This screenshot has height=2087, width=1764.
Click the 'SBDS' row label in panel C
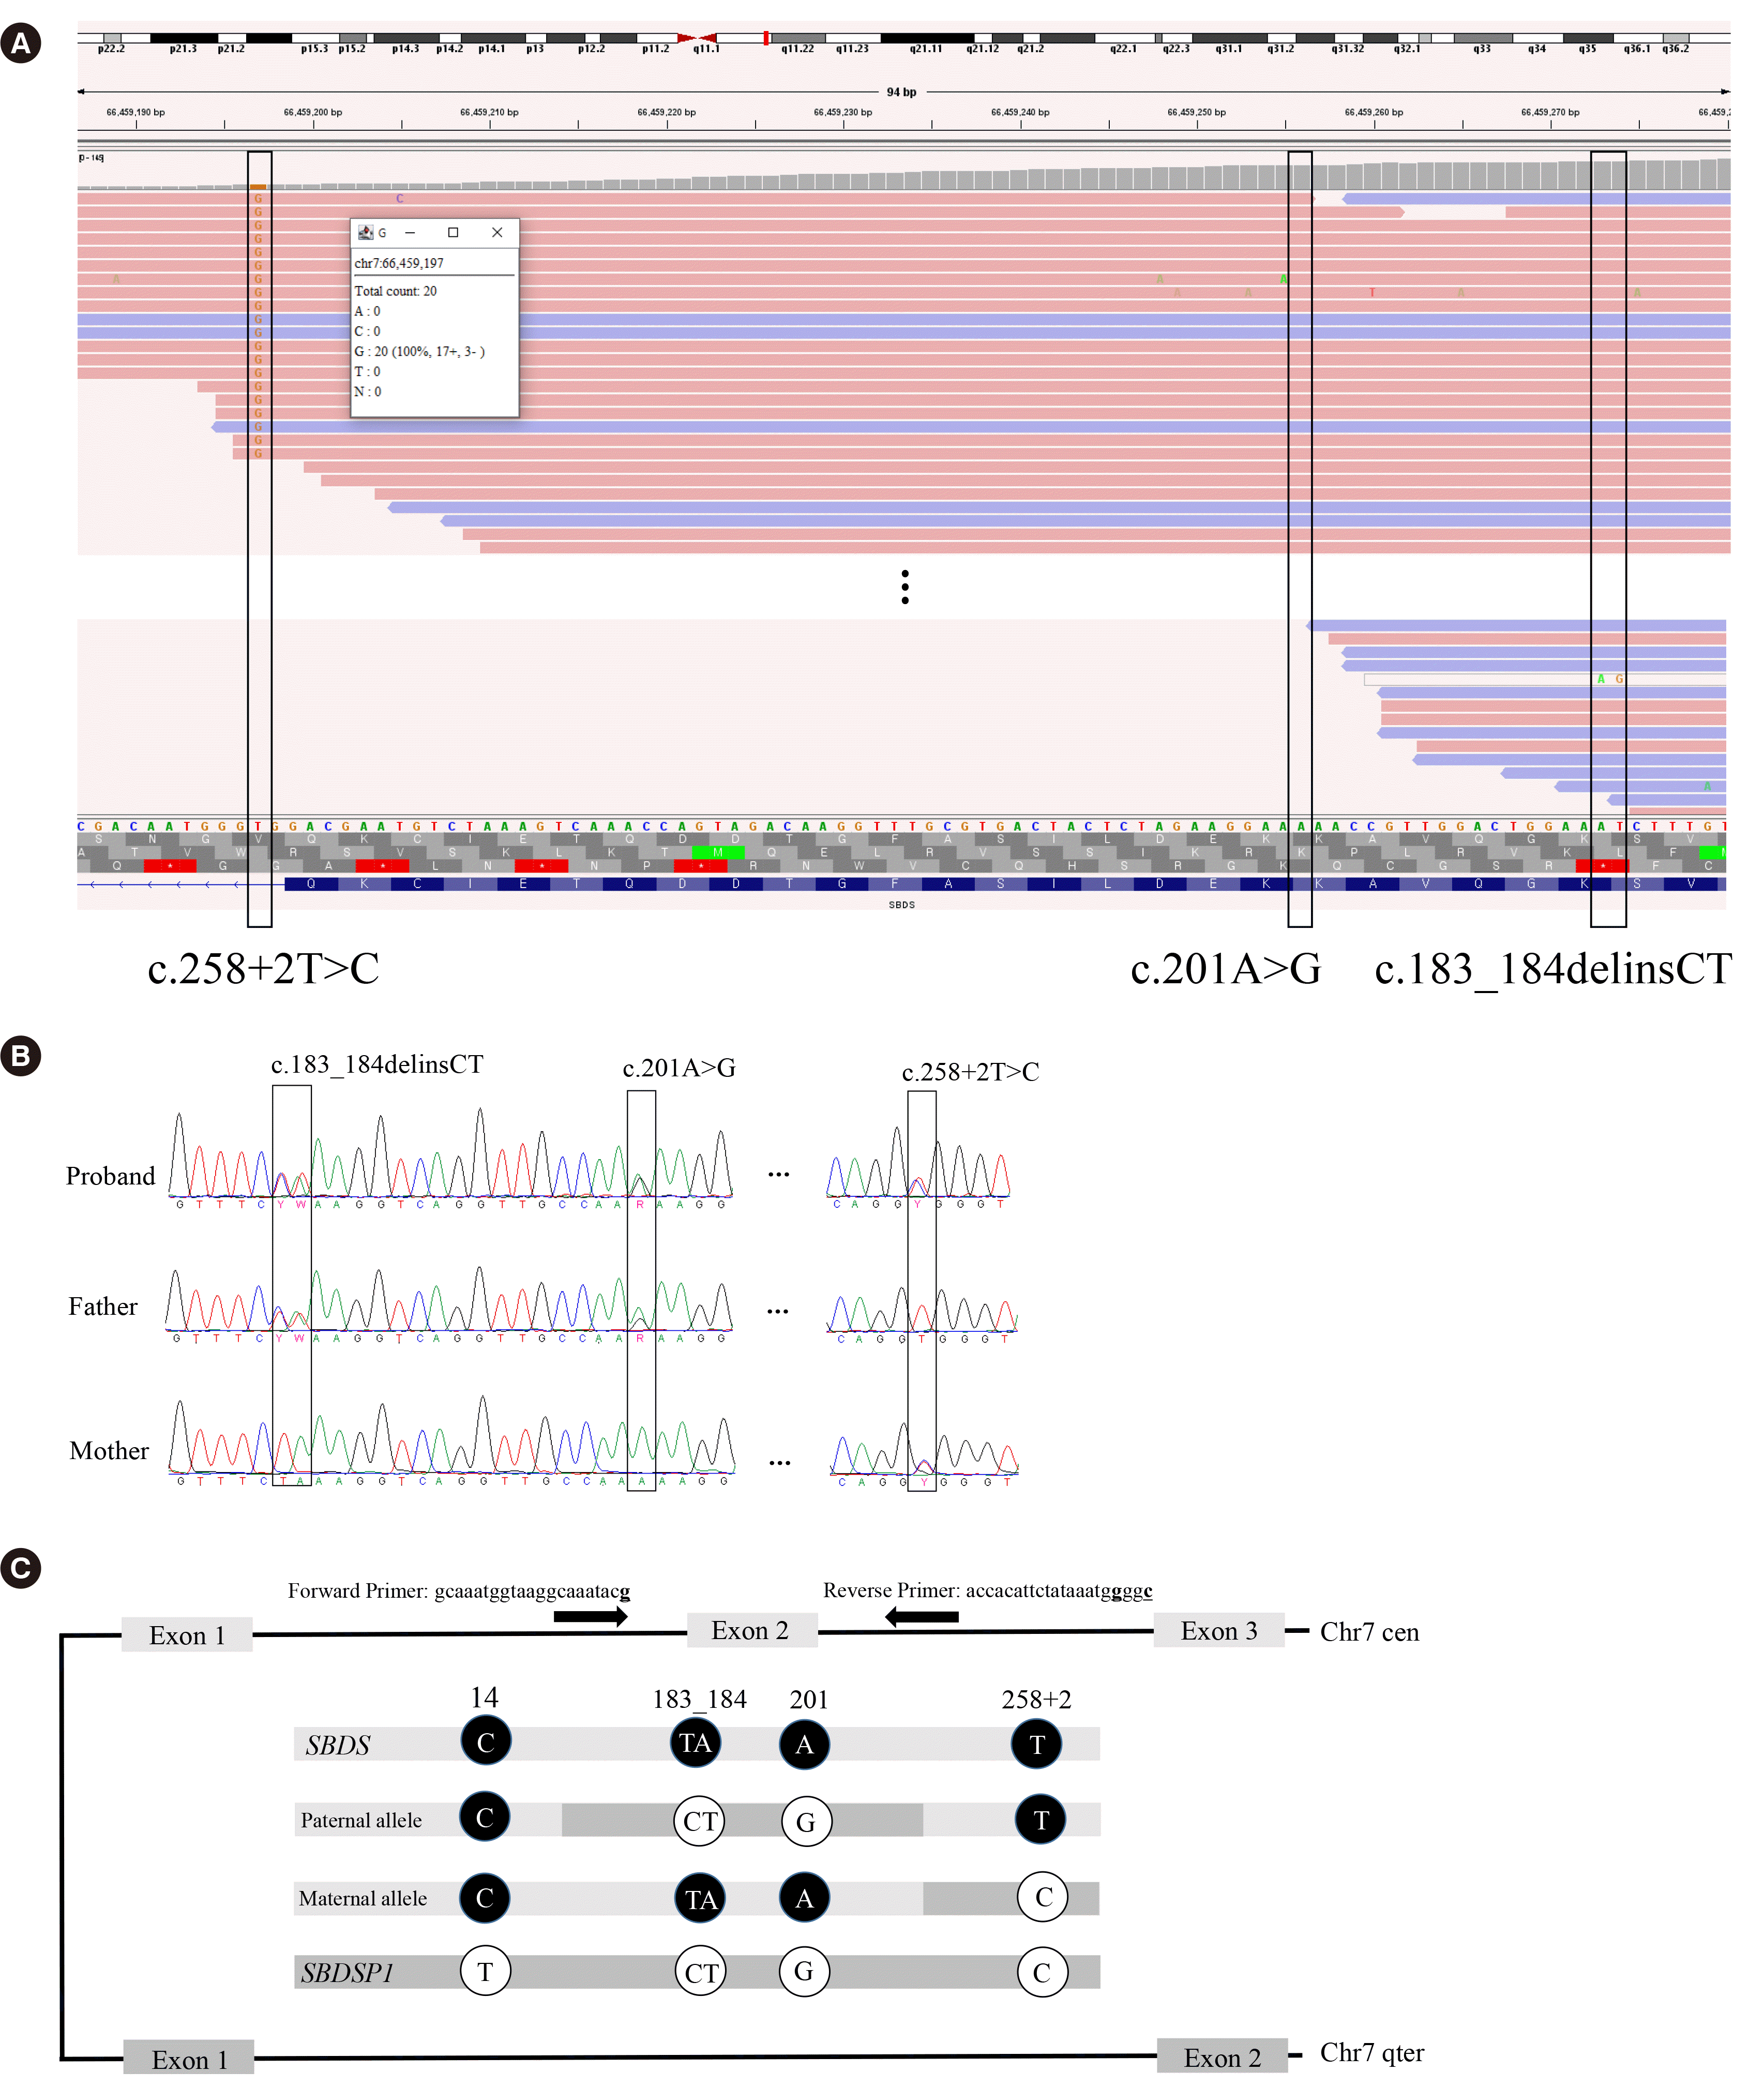pos(338,1745)
